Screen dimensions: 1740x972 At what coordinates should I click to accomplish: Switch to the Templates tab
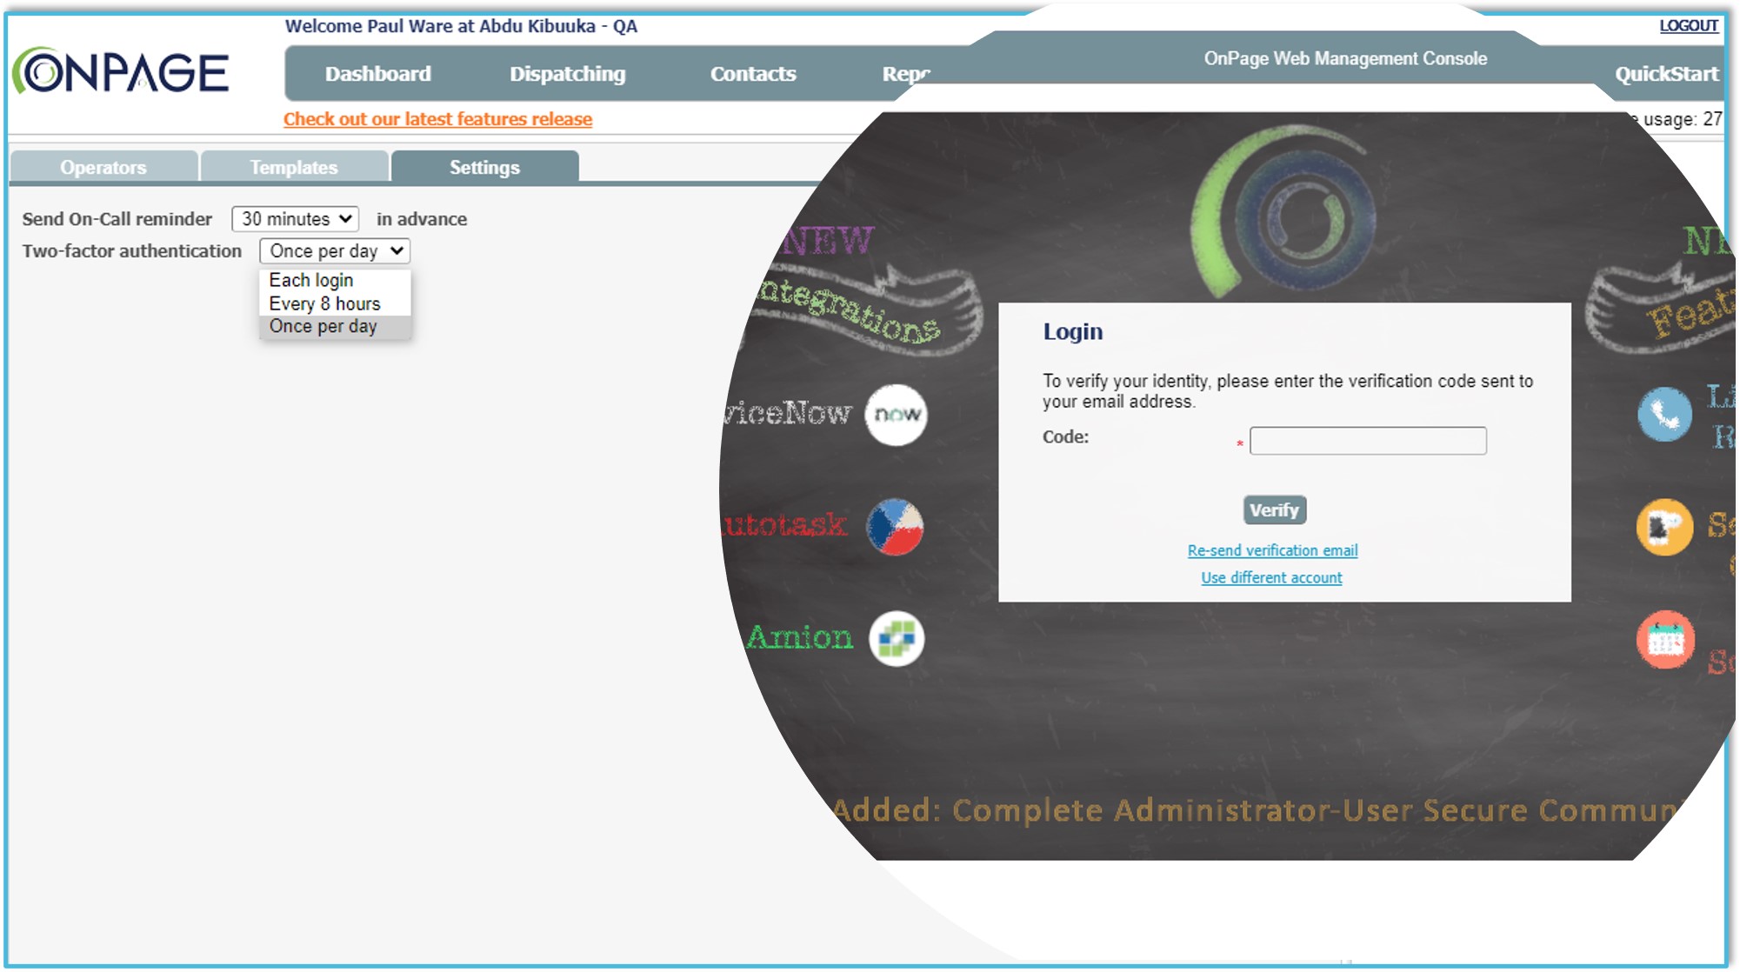pos(291,166)
